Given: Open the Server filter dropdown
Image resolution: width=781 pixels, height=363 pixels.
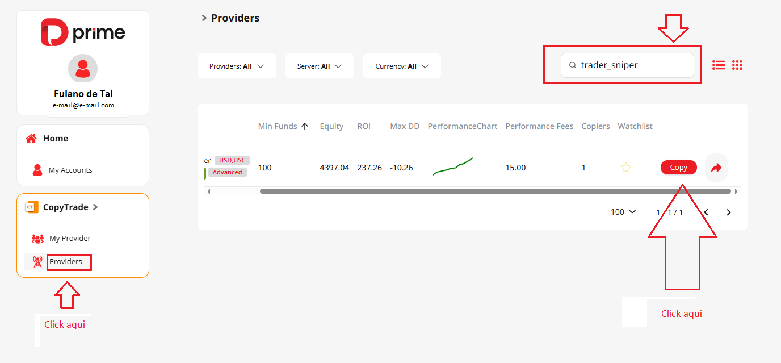Looking at the screenshot, I should click(x=320, y=66).
